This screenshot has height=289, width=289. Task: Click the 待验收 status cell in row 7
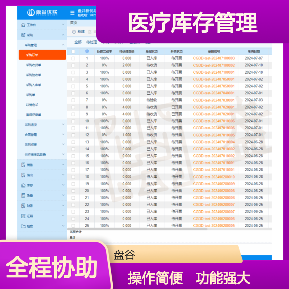pyautogui.click(x=152, y=100)
